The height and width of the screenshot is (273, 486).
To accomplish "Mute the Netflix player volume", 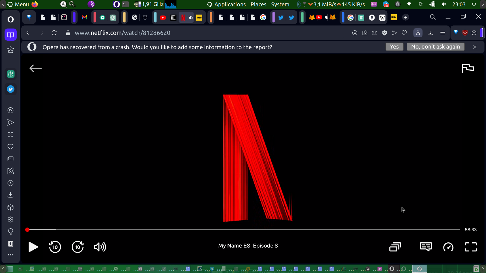I will (100, 247).
